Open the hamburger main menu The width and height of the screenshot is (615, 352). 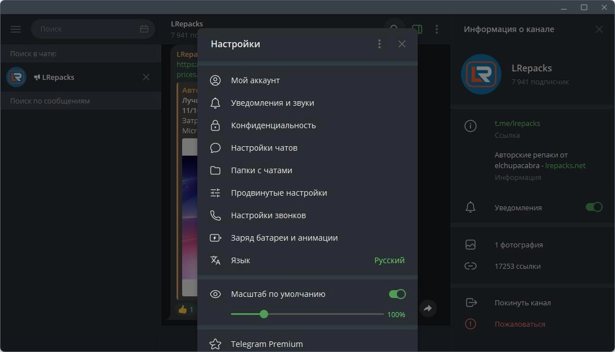click(16, 29)
